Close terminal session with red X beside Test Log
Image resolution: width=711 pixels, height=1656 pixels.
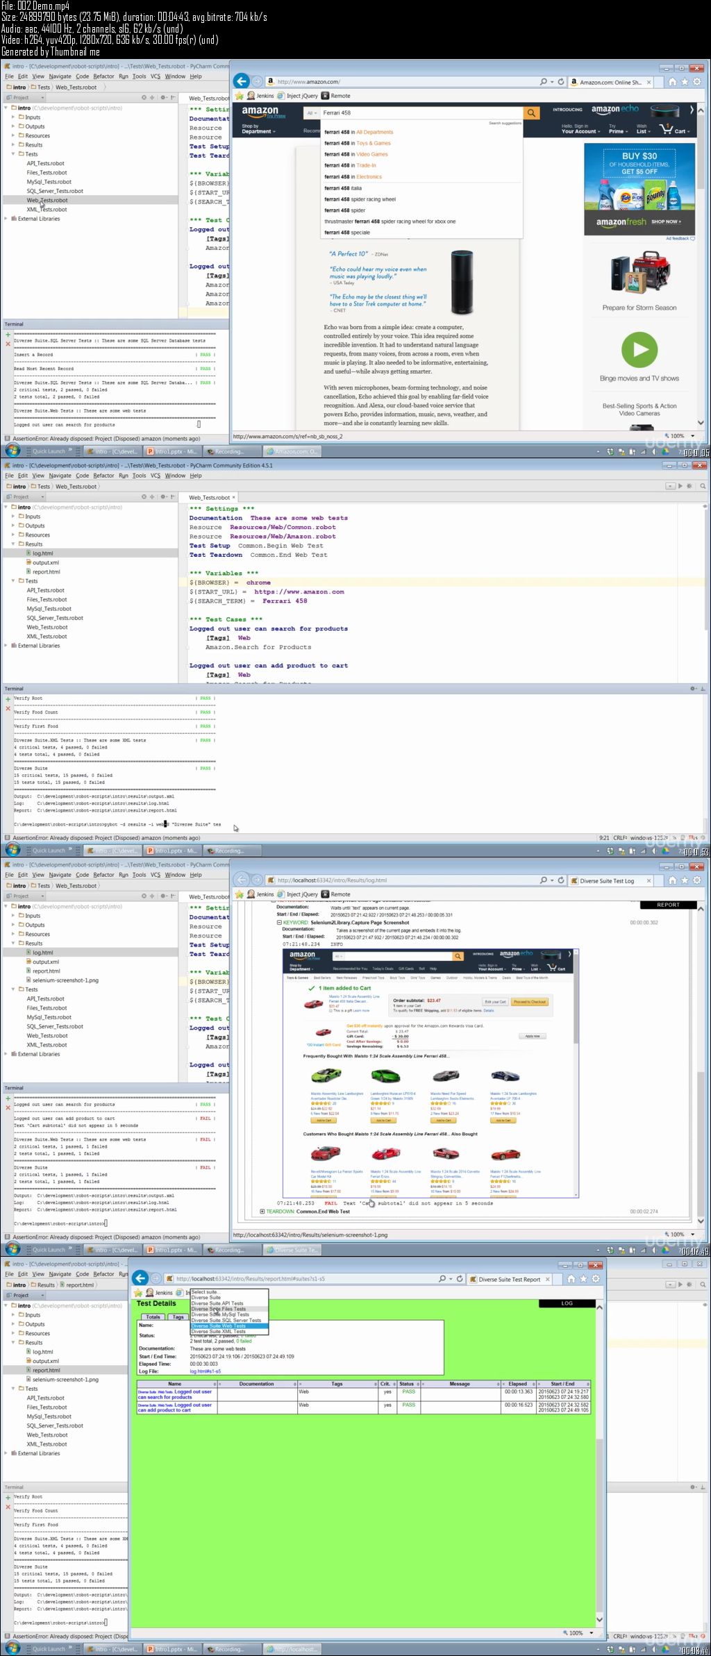click(x=8, y=1107)
